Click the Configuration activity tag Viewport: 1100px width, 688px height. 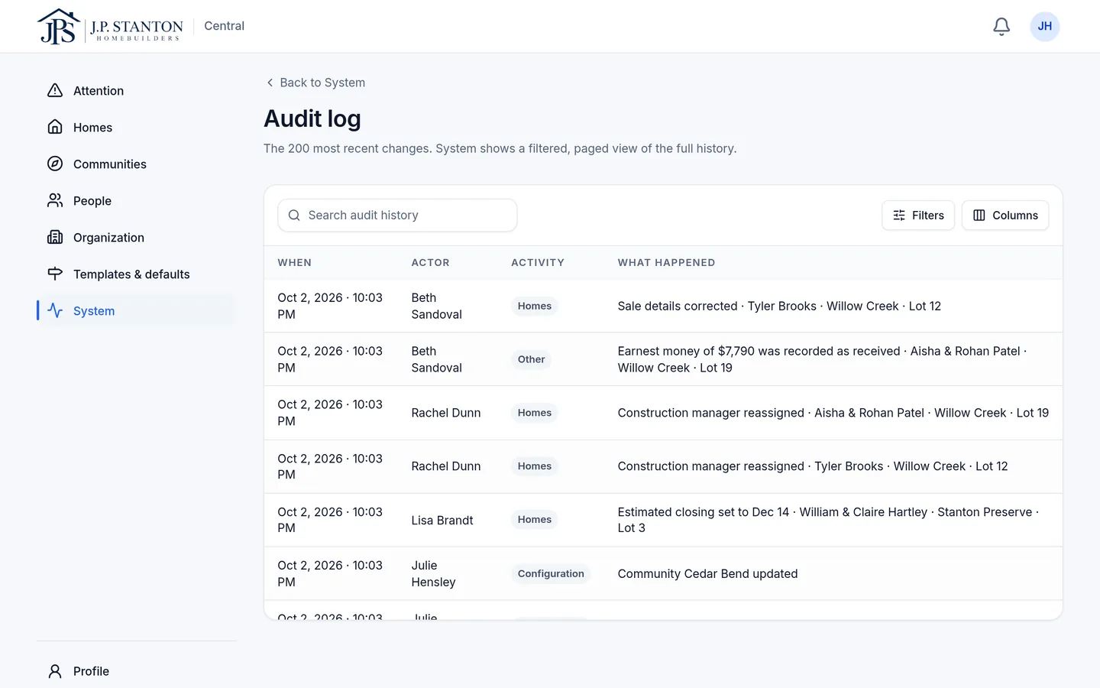[551, 573]
